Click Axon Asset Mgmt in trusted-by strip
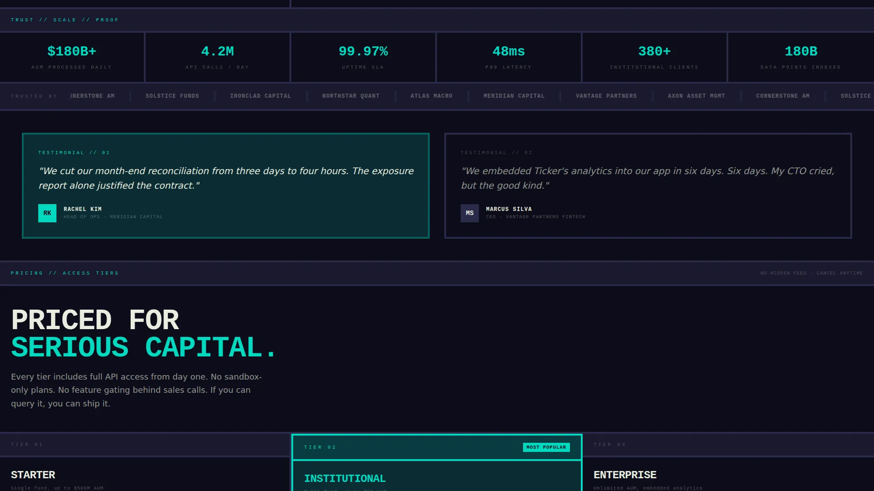This screenshot has width=874, height=491. [696, 96]
